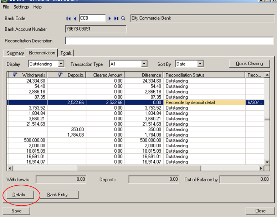Open the Transaction Type dropdown
This screenshot has height=217, width=277.
(144, 64)
